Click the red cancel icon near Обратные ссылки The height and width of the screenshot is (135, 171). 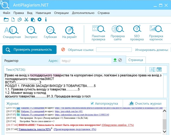pyautogui.click(x=63, y=50)
